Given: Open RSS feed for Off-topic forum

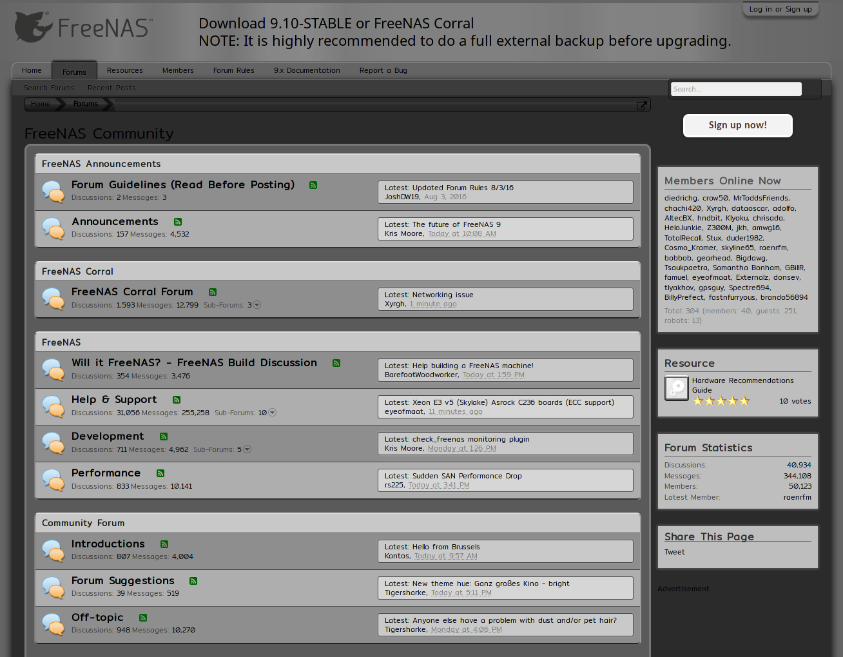Looking at the screenshot, I should click(143, 618).
